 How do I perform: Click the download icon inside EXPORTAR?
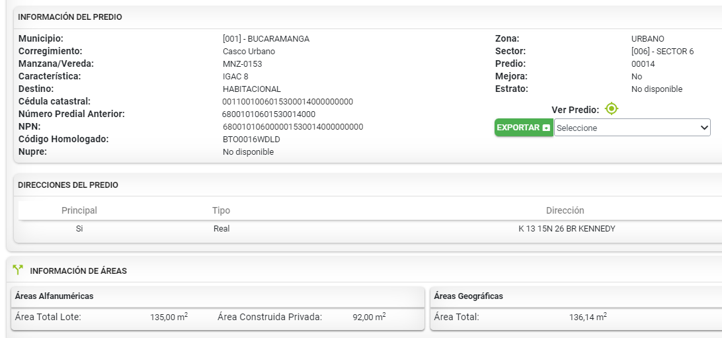[x=546, y=128]
